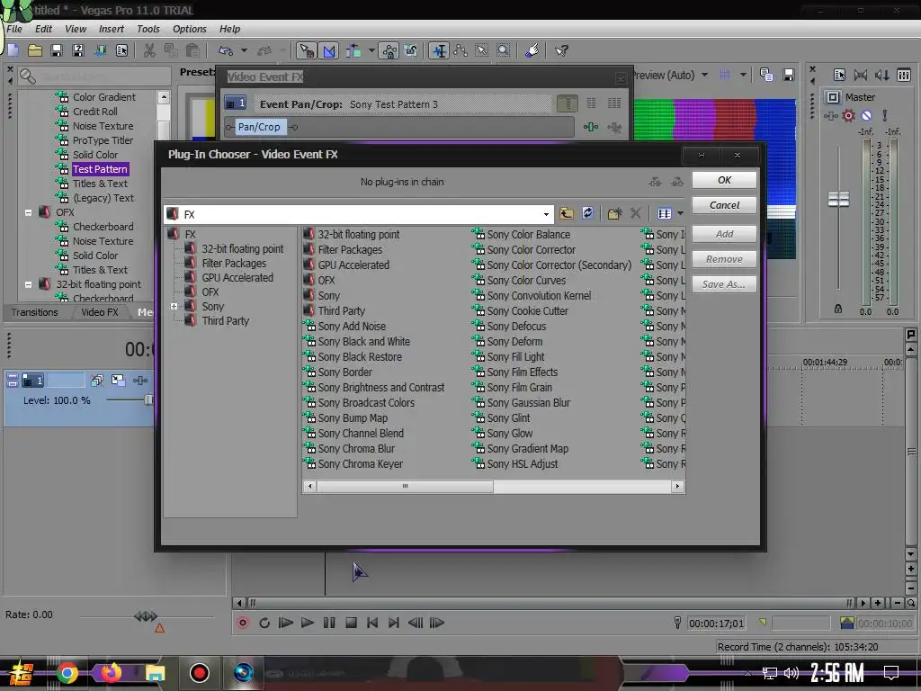Click the Master Properties icon
This screenshot has height=691, width=921.
[839, 75]
